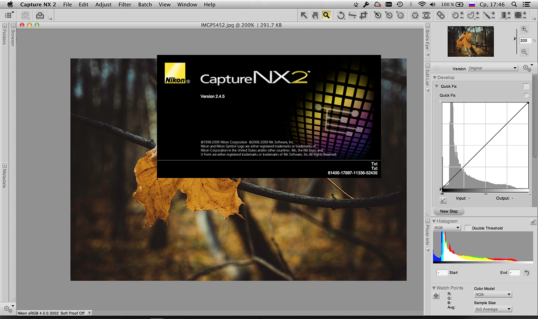Open the Adjust menu
This screenshot has height=319, width=538.
[x=103, y=5]
